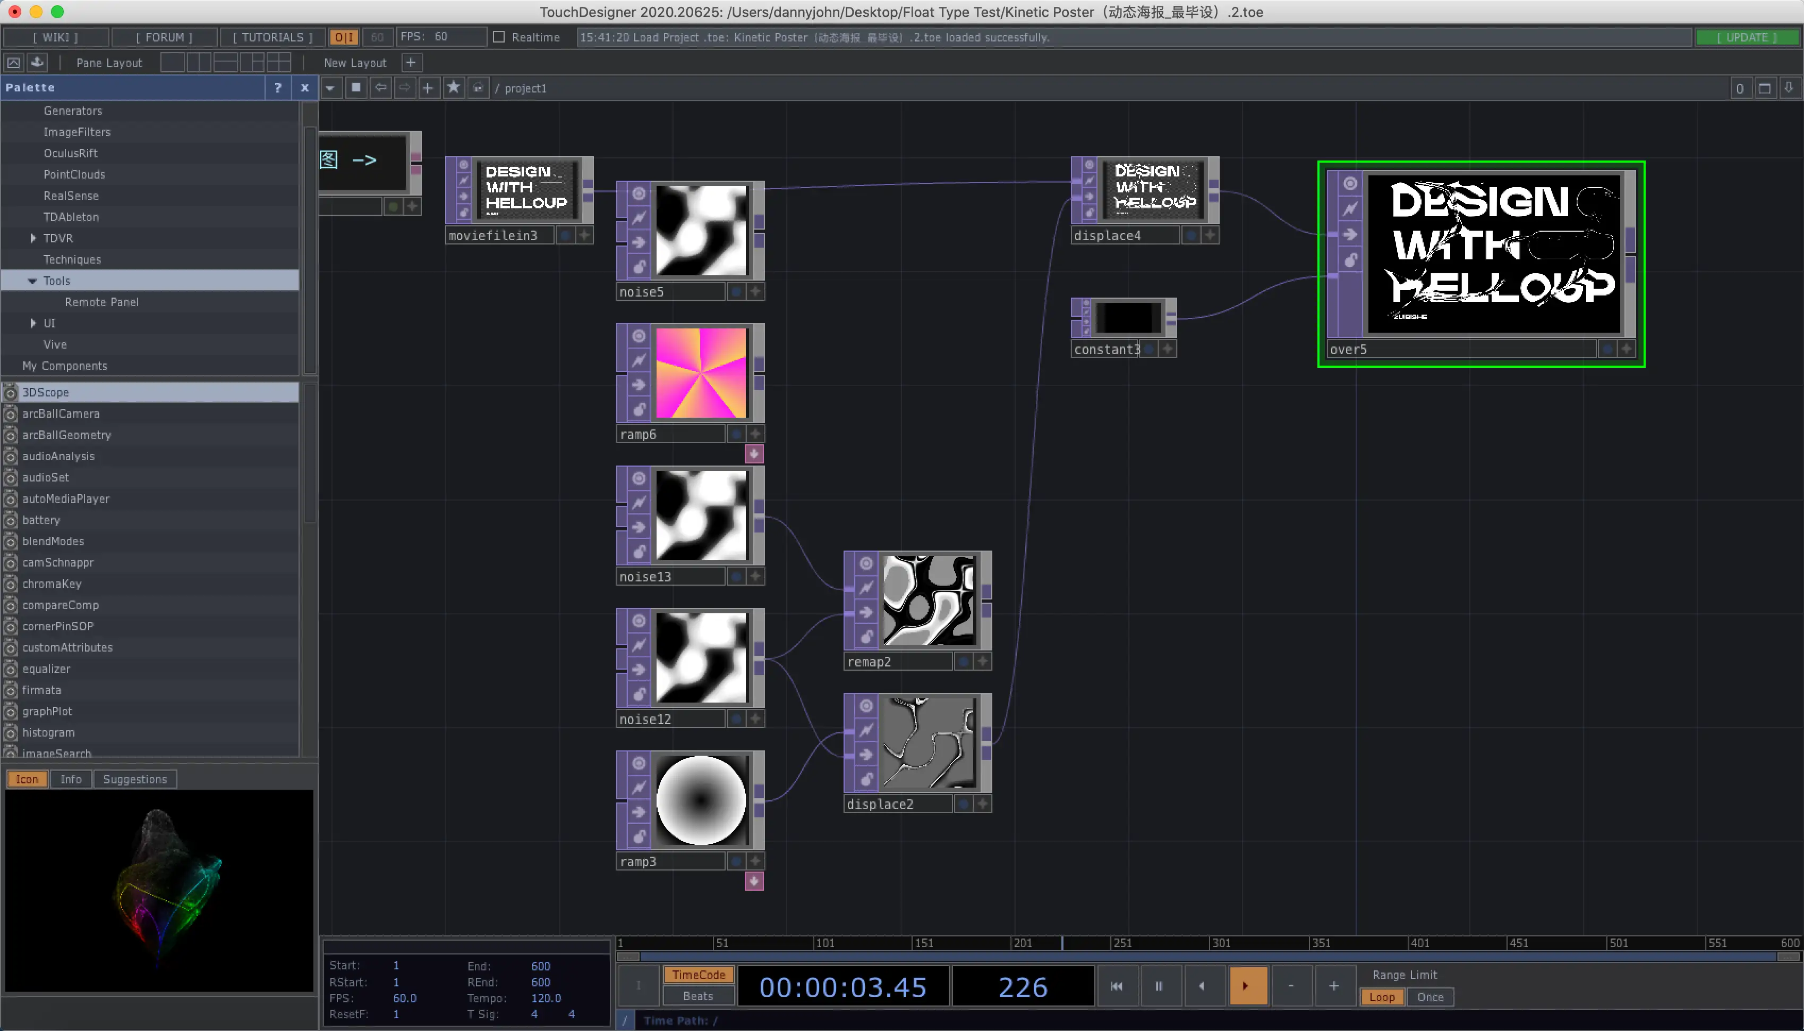Toggle the viewer flag on over5 node
The width and height of the screenshot is (1804, 1031).
(x=1350, y=183)
